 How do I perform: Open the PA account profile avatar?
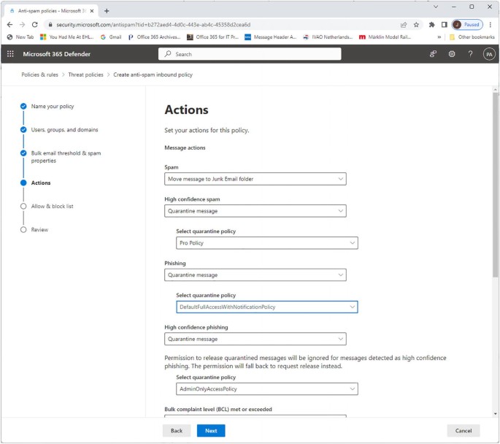(x=489, y=54)
